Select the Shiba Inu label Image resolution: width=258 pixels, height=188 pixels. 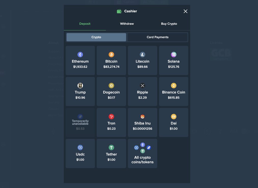(x=142, y=123)
